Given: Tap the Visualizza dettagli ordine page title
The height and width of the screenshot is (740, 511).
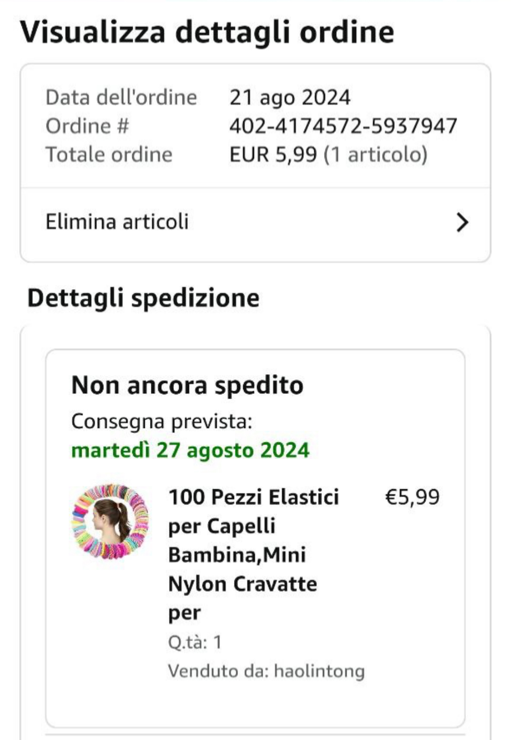Looking at the screenshot, I should point(207,32).
